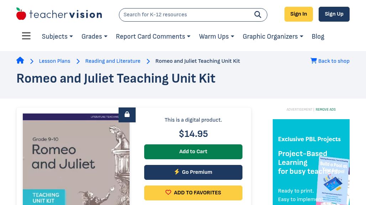Add the teaching kit to cart
The height and width of the screenshot is (205, 366).
[193, 151]
